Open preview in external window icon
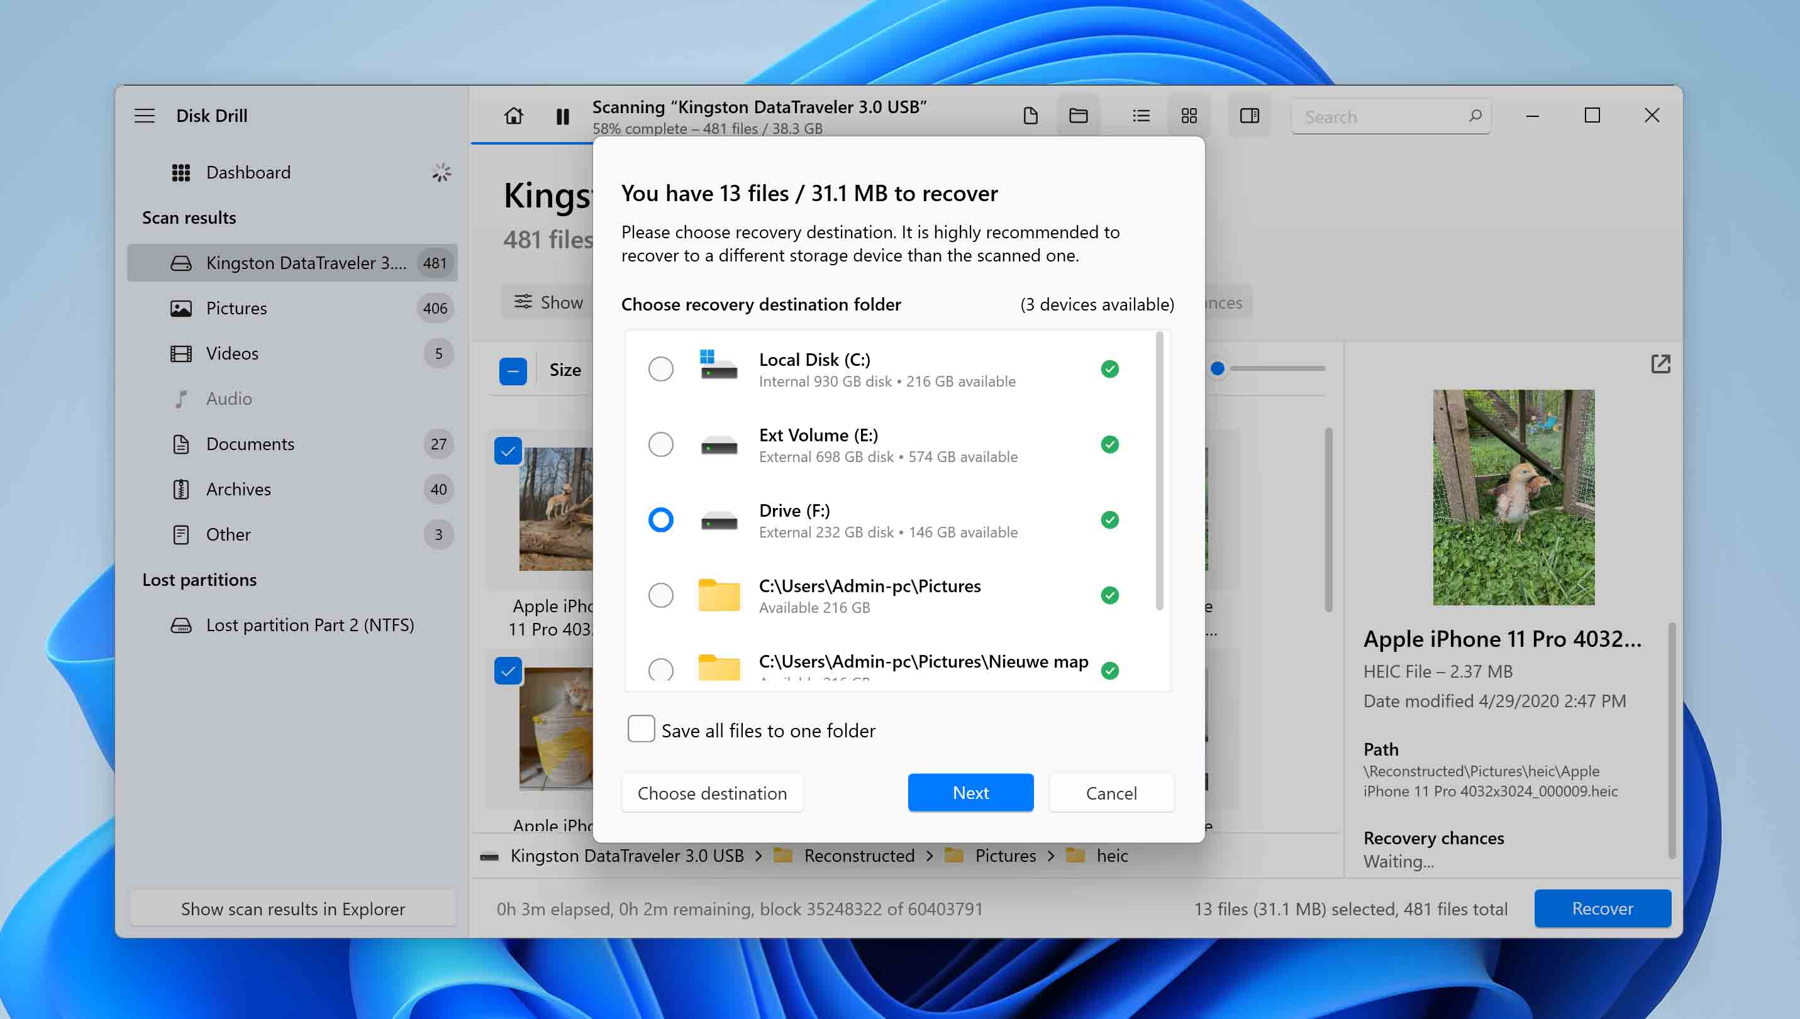The image size is (1800, 1019). (x=1660, y=364)
